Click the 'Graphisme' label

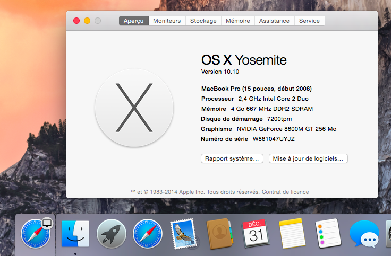216,129
